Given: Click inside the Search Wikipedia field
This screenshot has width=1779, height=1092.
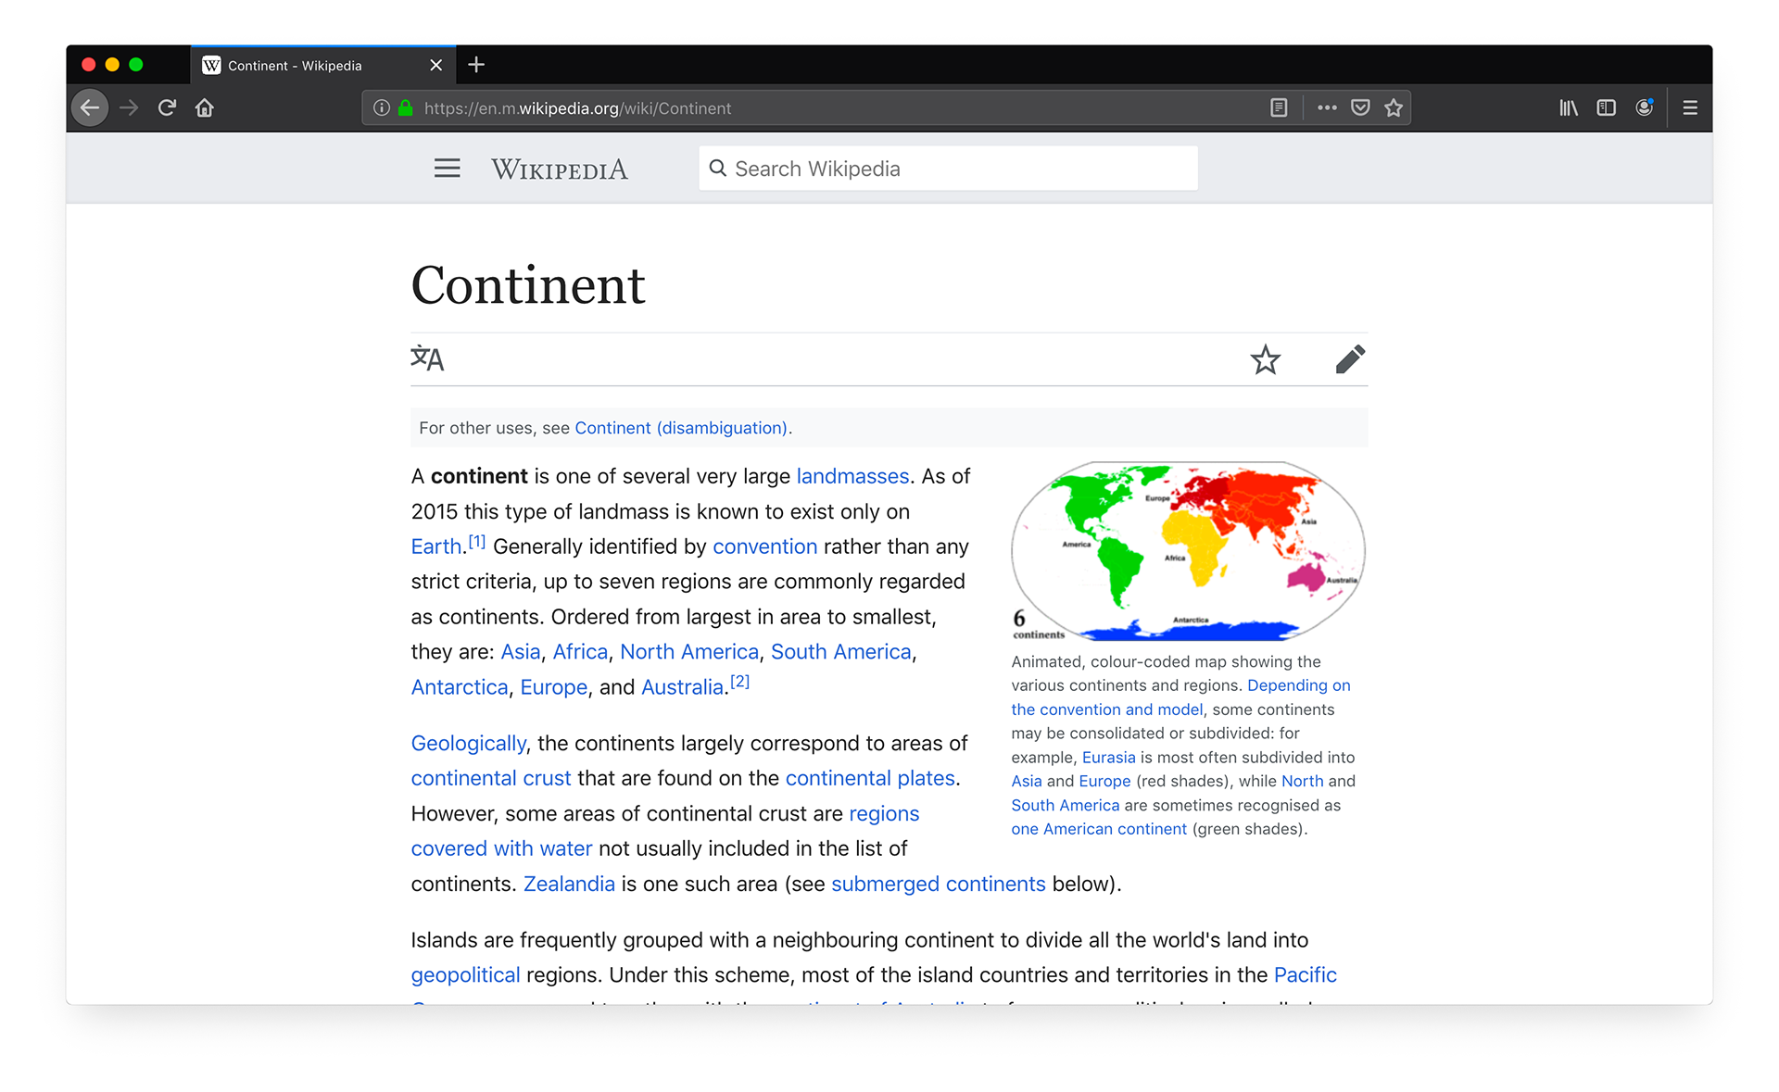Looking at the screenshot, I should pos(947,168).
